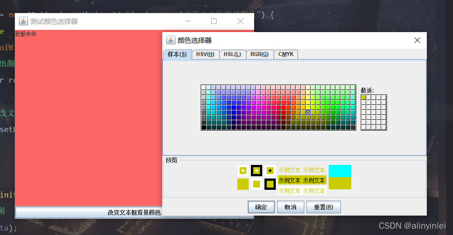Screen dimensions: 453x235
Task: Close the 测试颜色选择器 window
Action: coord(241,21)
